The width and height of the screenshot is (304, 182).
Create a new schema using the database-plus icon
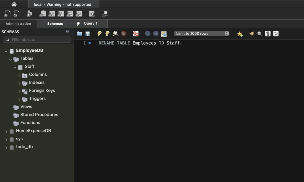pos(43,14)
